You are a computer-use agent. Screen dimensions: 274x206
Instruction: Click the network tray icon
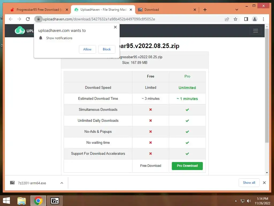(242, 201)
